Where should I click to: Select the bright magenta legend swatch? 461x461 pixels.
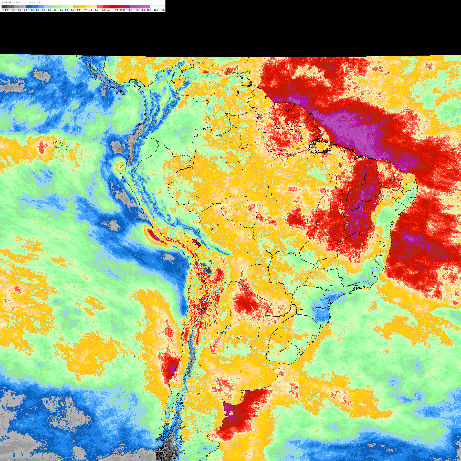pos(147,7)
